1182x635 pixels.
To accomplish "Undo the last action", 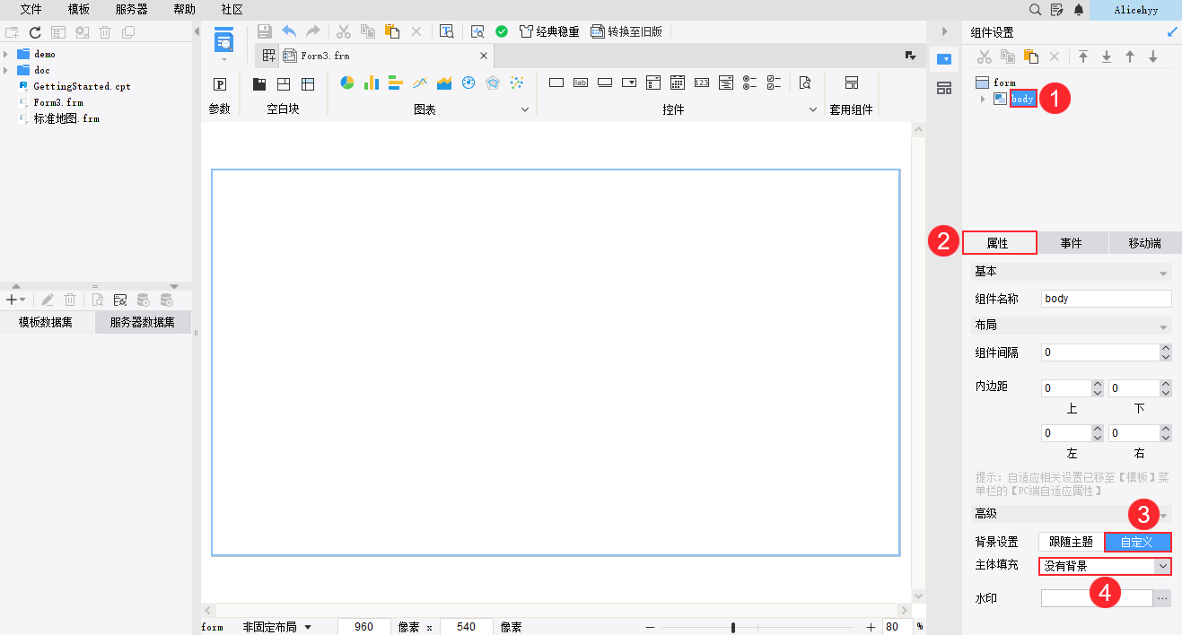I will (x=287, y=30).
